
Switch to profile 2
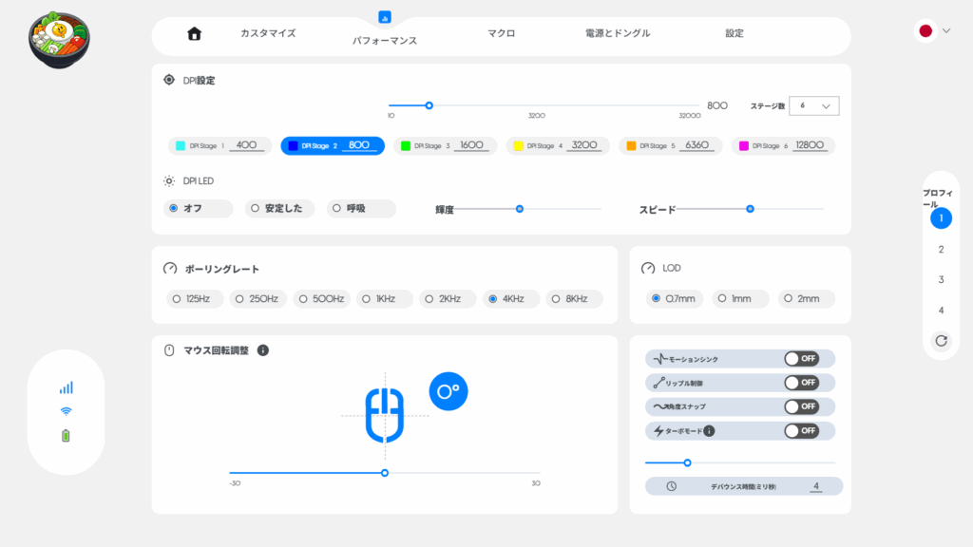pos(941,250)
